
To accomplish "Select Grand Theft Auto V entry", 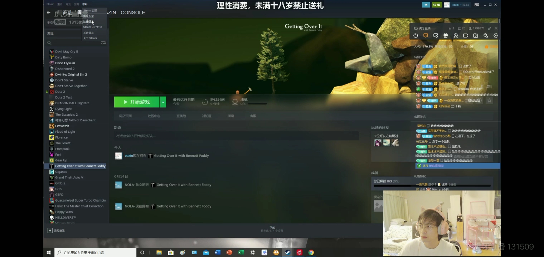I will pos(69,177).
